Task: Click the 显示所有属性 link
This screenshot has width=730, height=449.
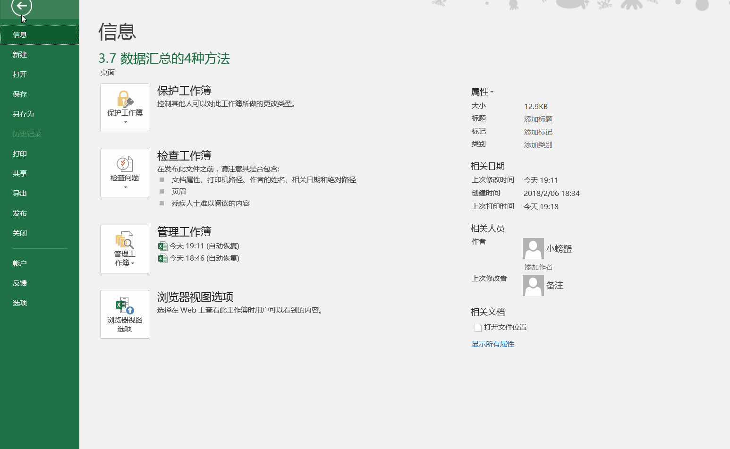Action: coord(492,344)
